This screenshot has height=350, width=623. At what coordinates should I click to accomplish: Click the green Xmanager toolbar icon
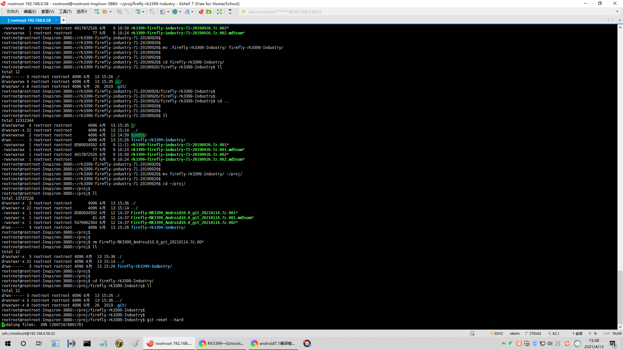tap(209, 12)
